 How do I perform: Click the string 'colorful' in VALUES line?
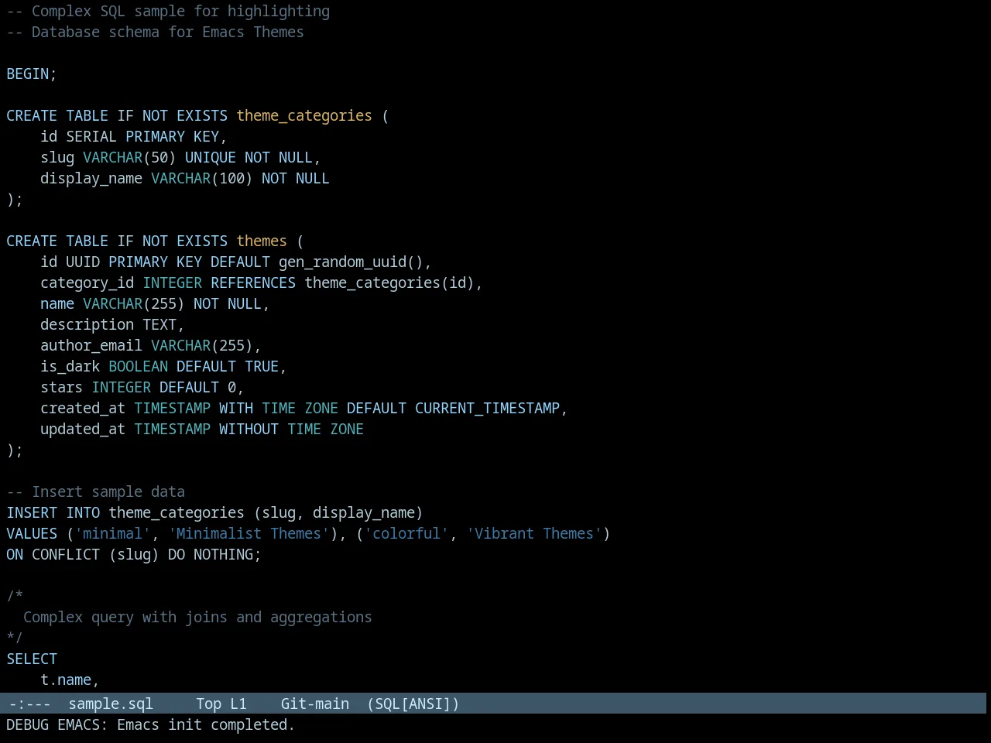406,533
